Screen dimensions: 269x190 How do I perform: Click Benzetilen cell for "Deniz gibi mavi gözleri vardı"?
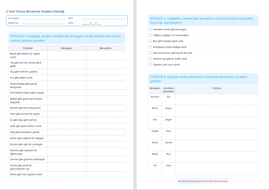point(105,174)
